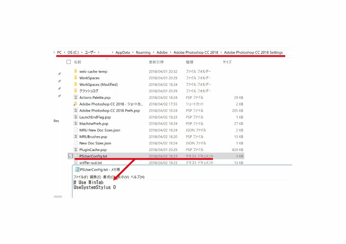Sort by 名前 column header
Viewport: 346px width, 244px height.
pos(77,62)
